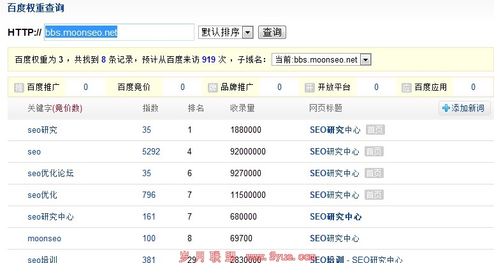Click the 收录量 value 680000
This screenshot has width=494, height=263.
(243, 216)
